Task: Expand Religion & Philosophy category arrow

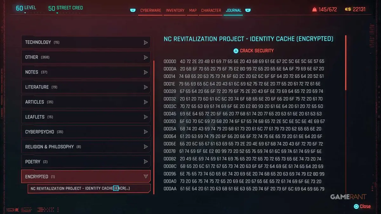Action: 146,147
